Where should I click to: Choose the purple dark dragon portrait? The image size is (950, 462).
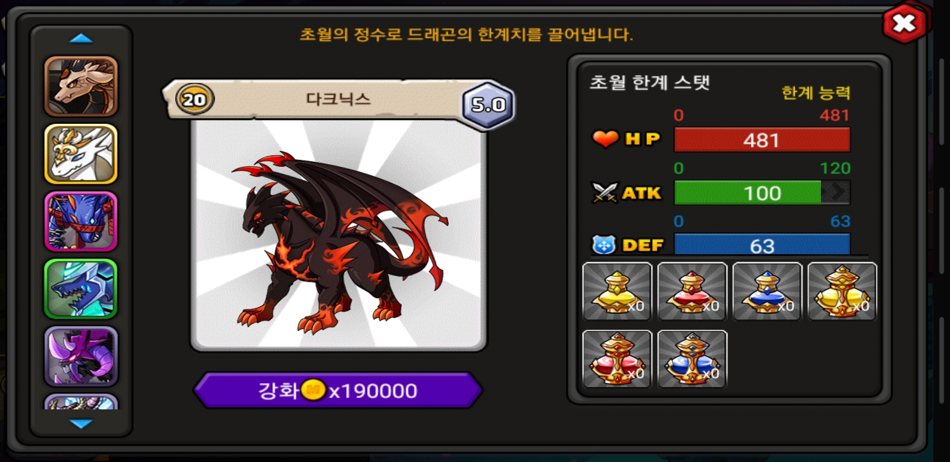click(x=81, y=356)
